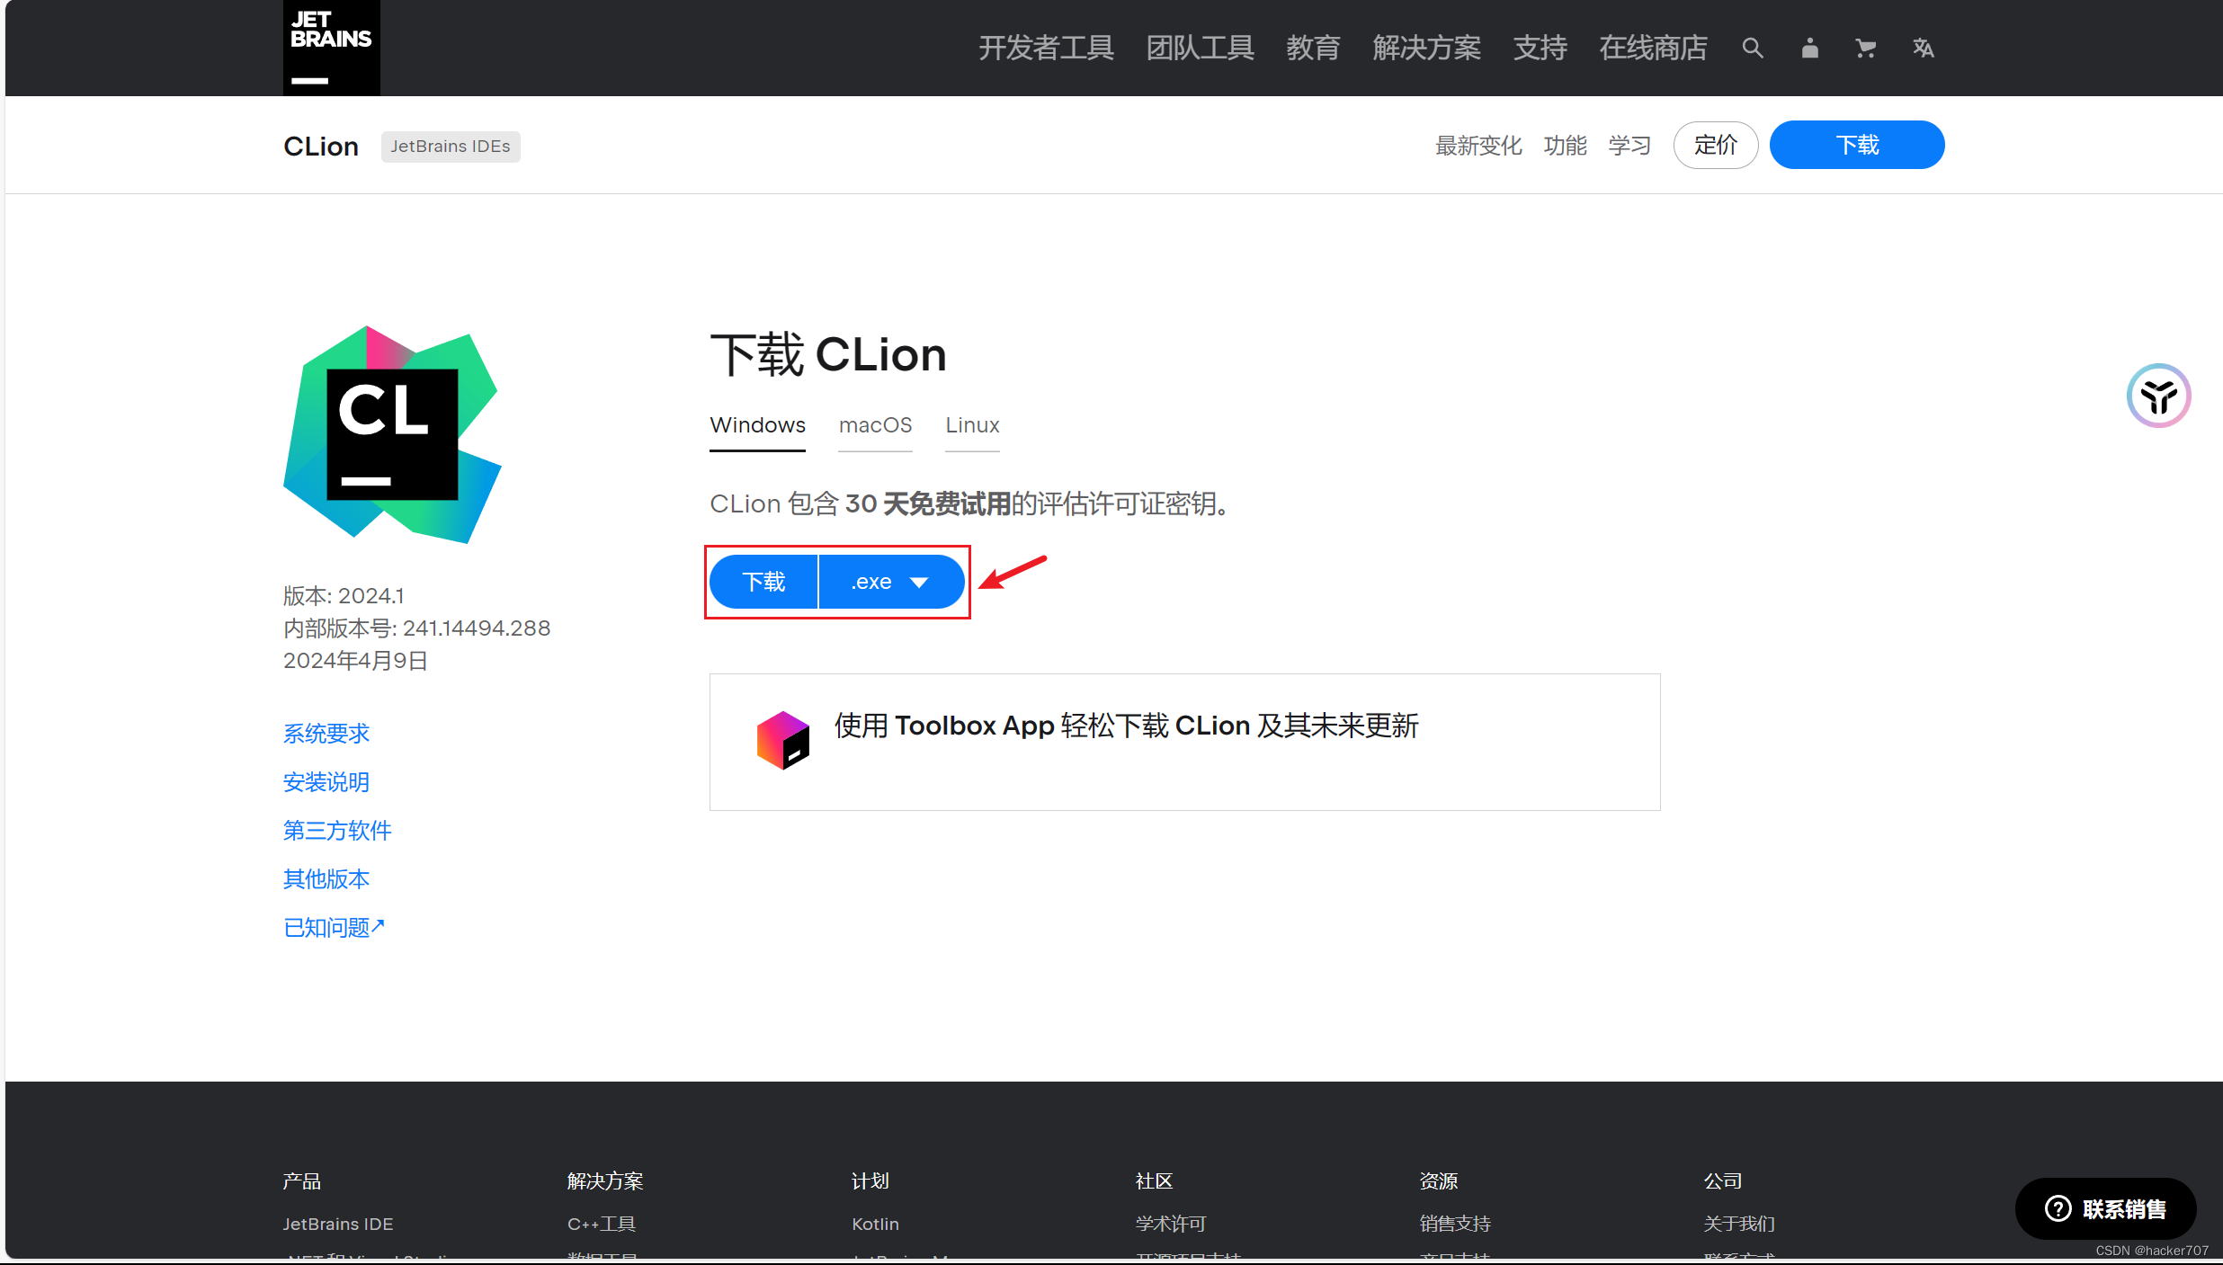The height and width of the screenshot is (1265, 2223).
Task: Click the footer 解决方案 column heading
Action: point(605,1180)
